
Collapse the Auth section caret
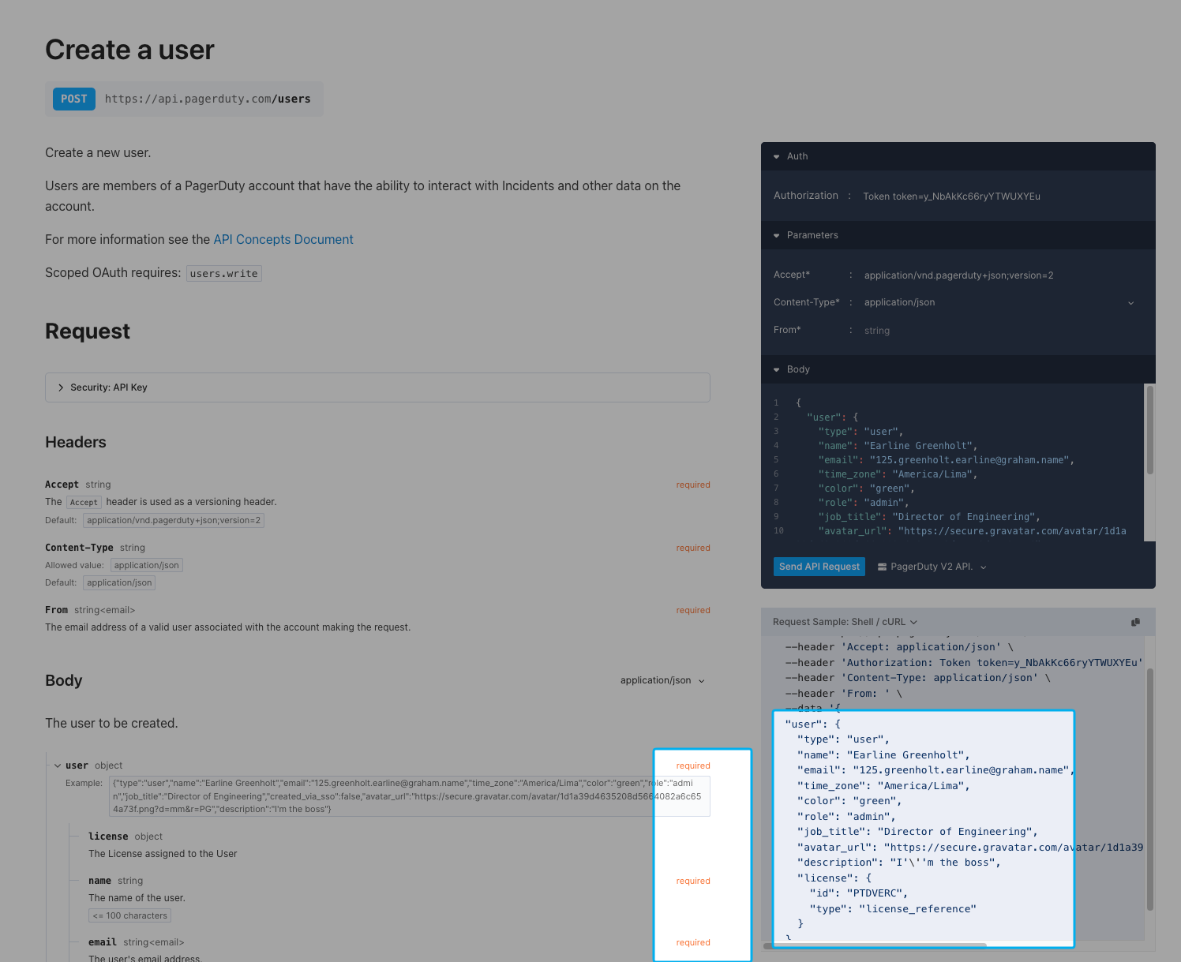coord(777,156)
